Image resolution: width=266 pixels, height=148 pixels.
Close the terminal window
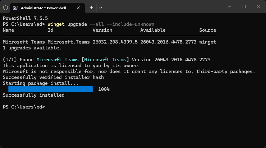[259, 7]
